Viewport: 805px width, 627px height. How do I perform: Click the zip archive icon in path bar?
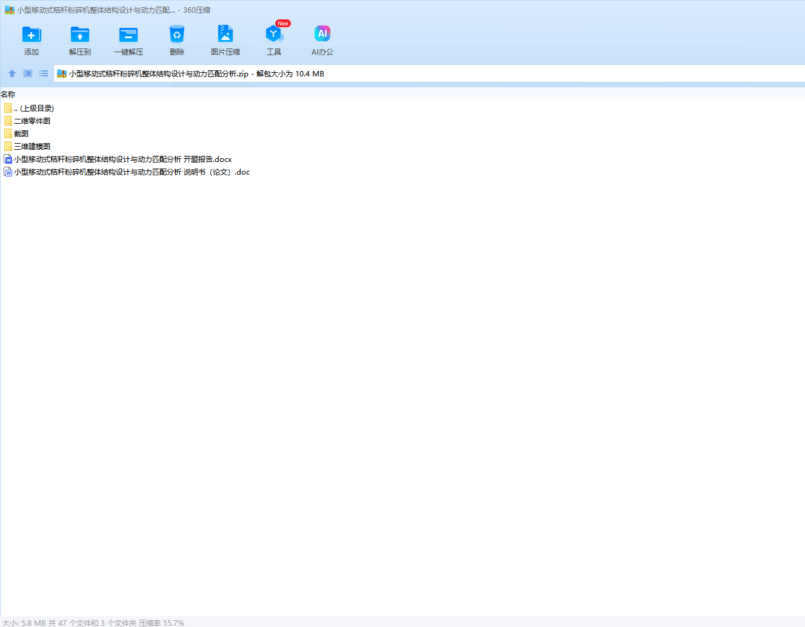pos(62,73)
